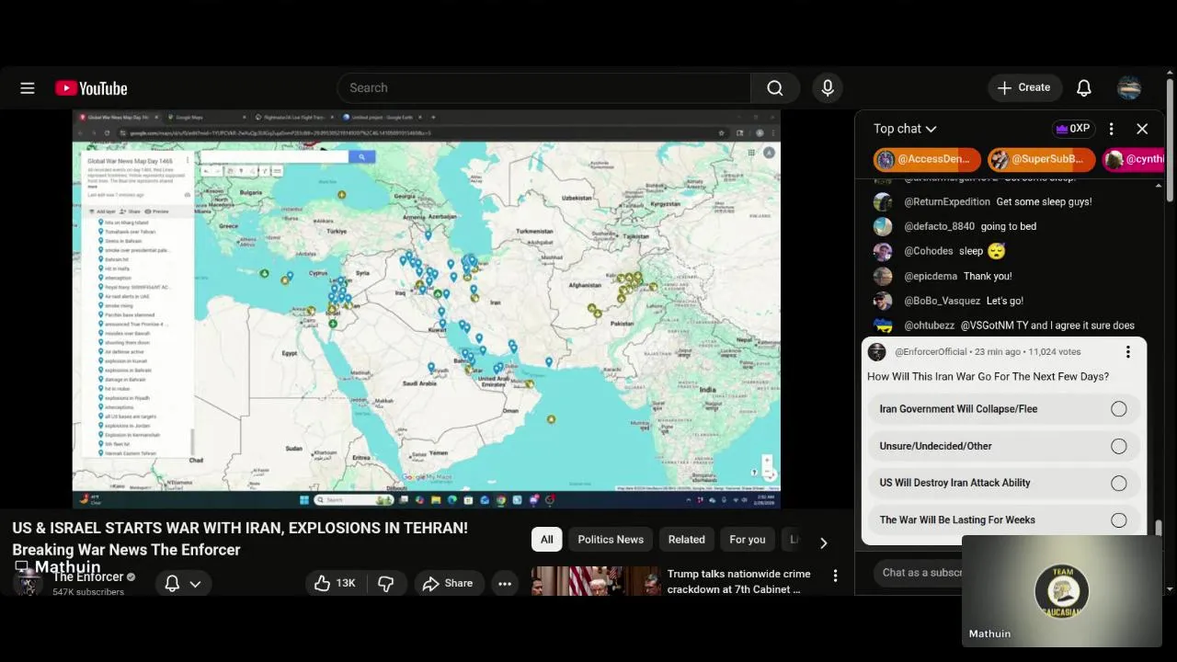Image resolution: width=1177 pixels, height=662 pixels.
Task: Open the @SuperSubB super chat ticker
Action: click(1041, 159)
